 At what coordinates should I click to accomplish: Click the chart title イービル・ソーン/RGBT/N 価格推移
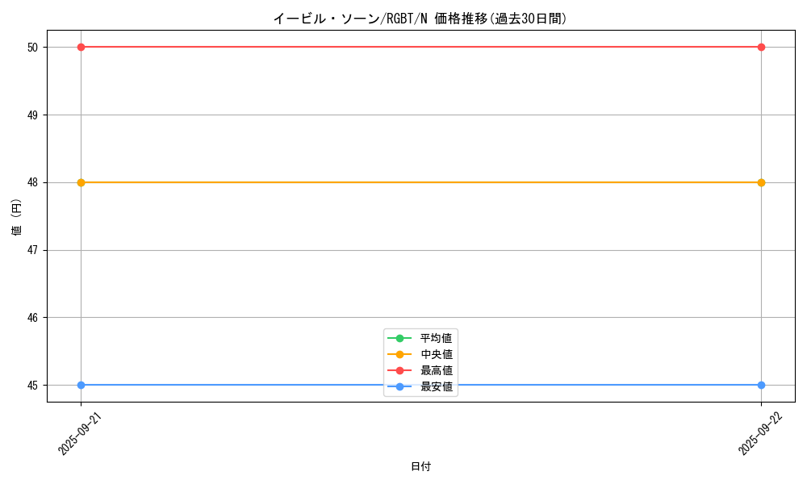click(x=420, y=19)
